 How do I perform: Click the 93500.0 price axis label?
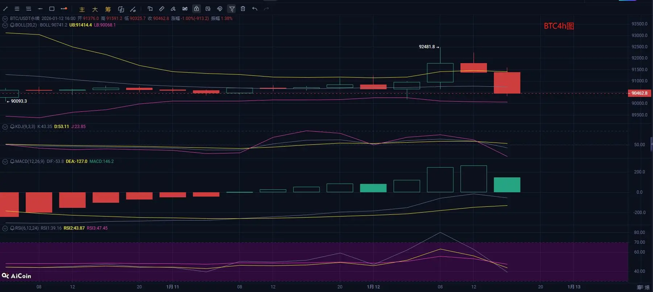coord(640,24)
